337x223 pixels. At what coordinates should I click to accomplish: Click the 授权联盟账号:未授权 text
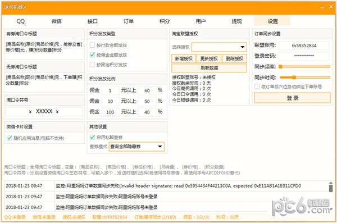194,78
